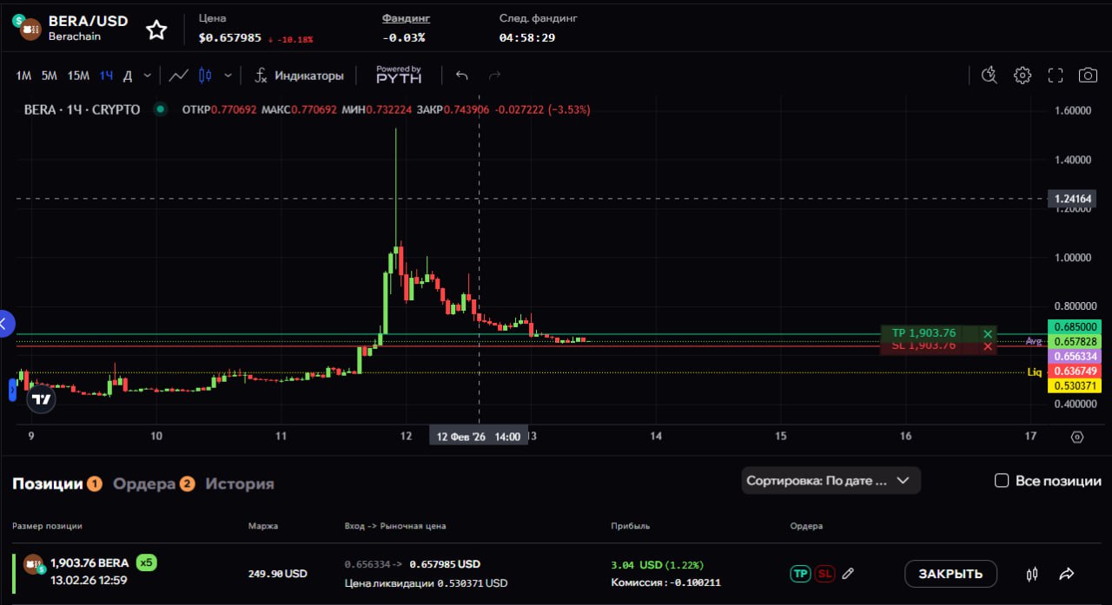This screenshot has width=1112, height=605.
Task: Toggle the red SL badge on position
Action: click(824, 573)
